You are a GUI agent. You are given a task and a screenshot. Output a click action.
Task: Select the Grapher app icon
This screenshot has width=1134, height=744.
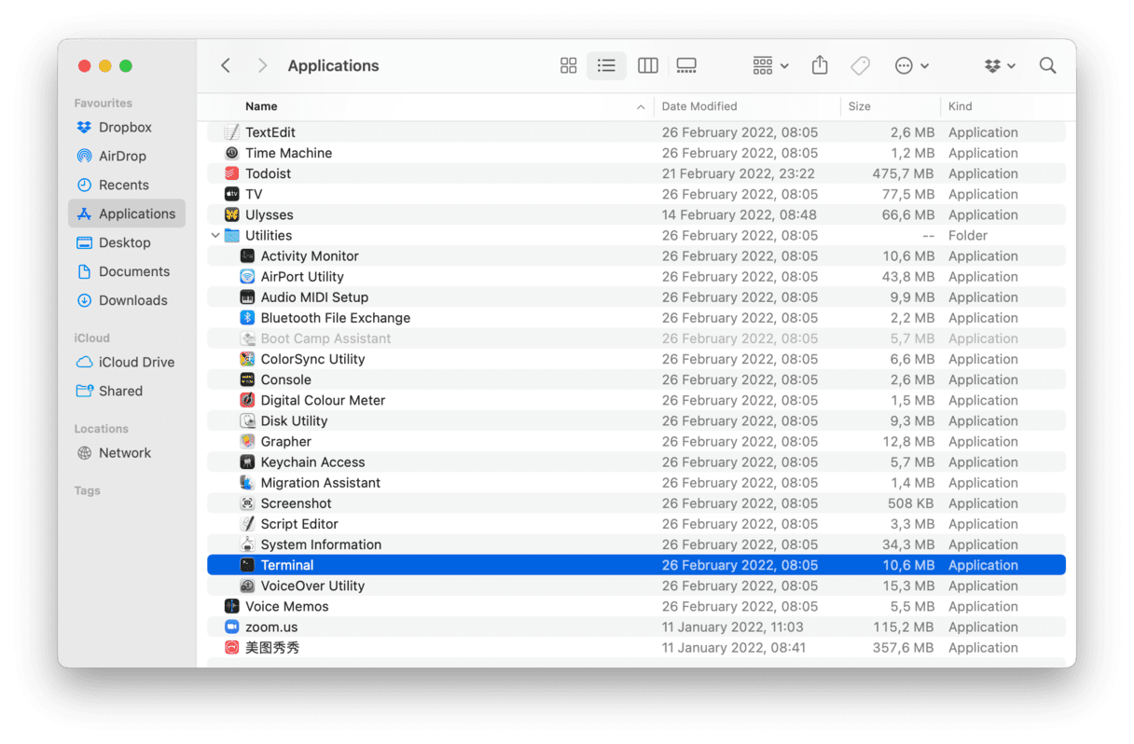click(x=247, y=441)
